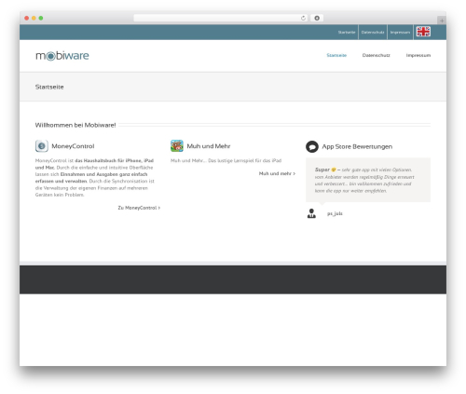This screenshot has width=466, height=394.
Task: Click the 'Super' review quote box
Action: (368, 180)
